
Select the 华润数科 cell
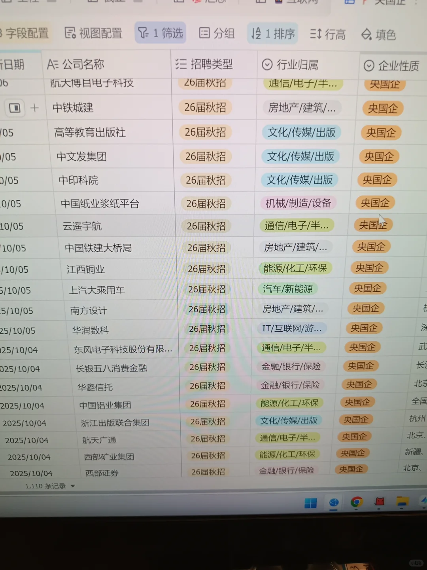pos(123,330)
